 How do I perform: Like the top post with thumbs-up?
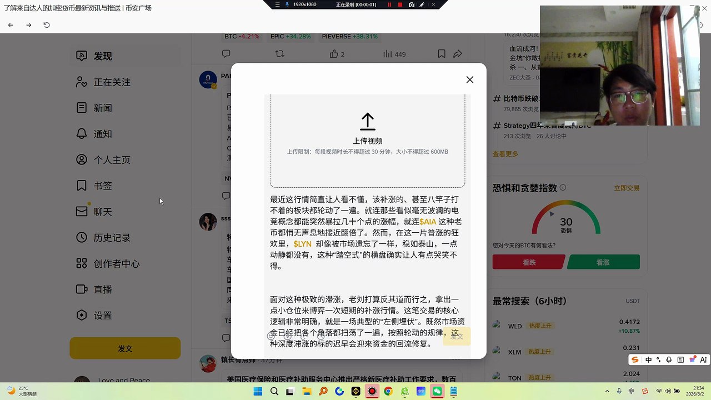(x=334, y=54)
